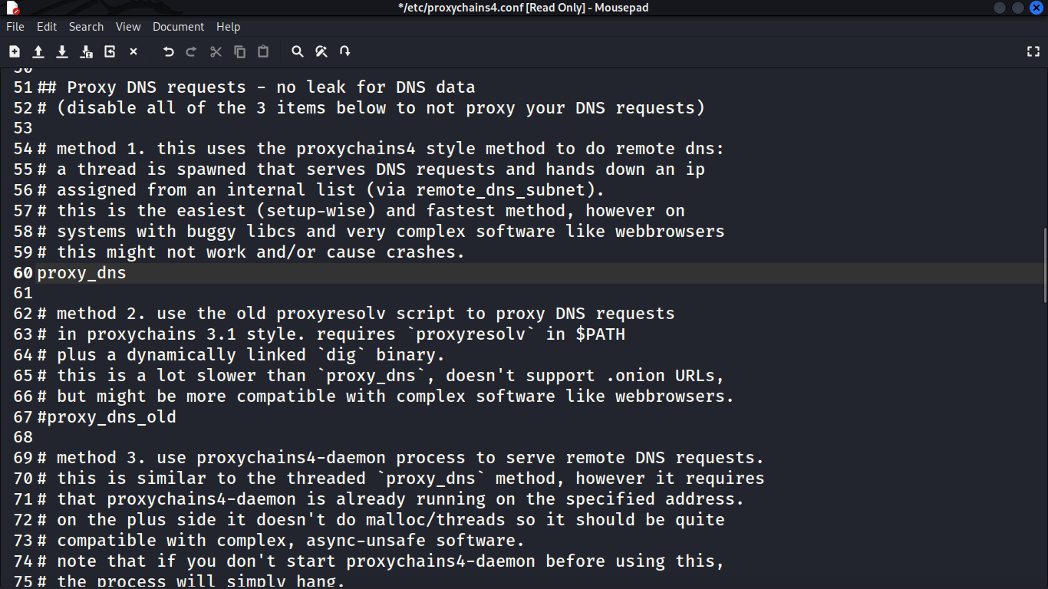Expand the View menu

tap(128, 27)
